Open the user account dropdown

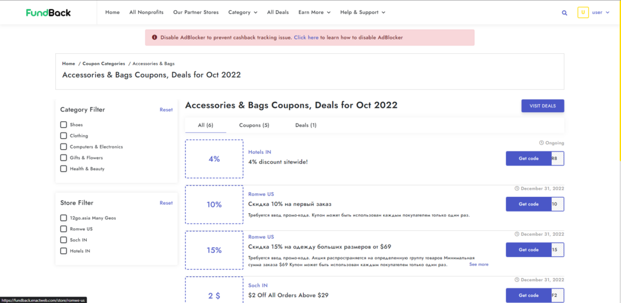point(600,12)
